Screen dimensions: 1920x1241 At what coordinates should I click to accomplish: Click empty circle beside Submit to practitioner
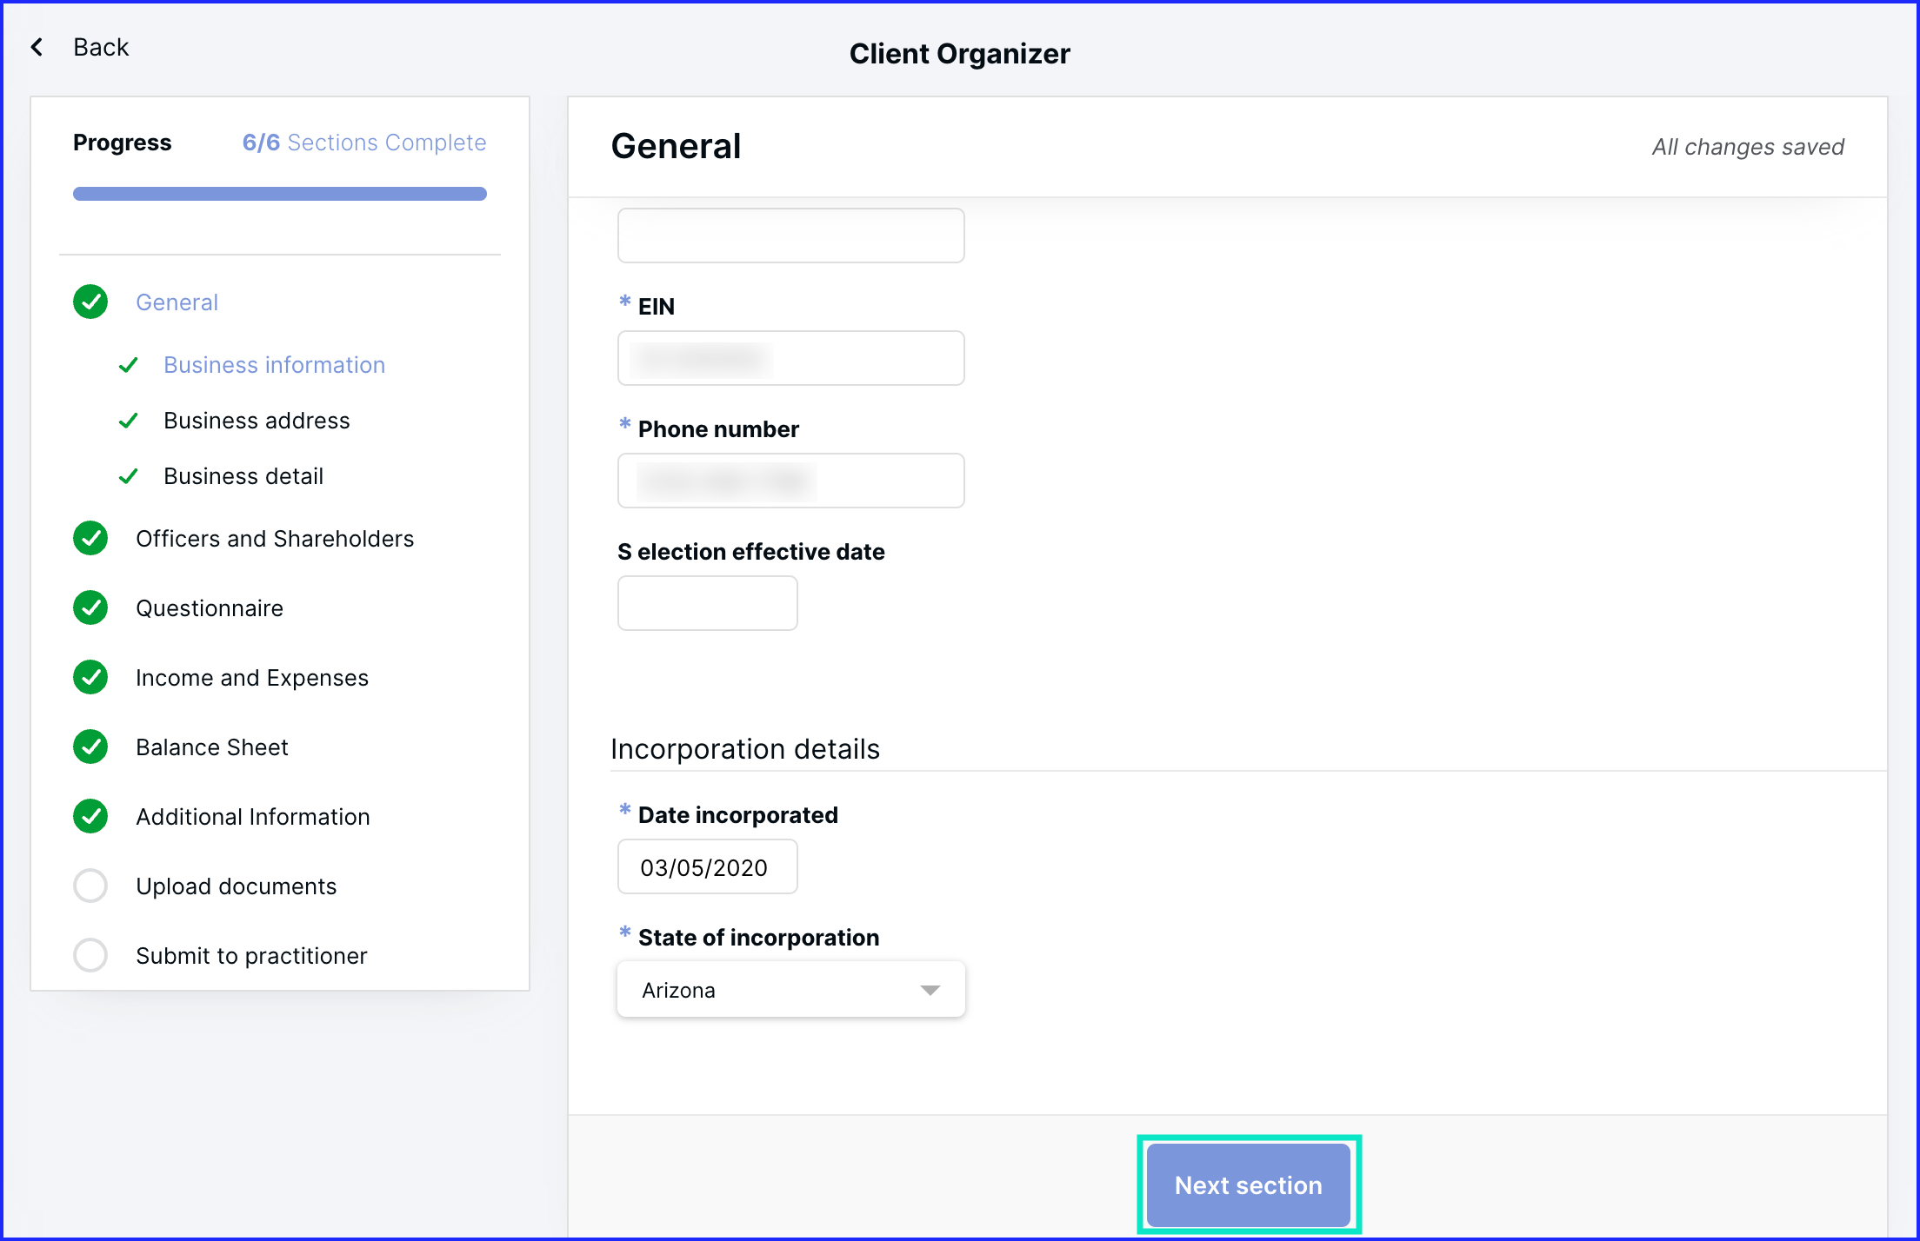(x=90, y=955)
